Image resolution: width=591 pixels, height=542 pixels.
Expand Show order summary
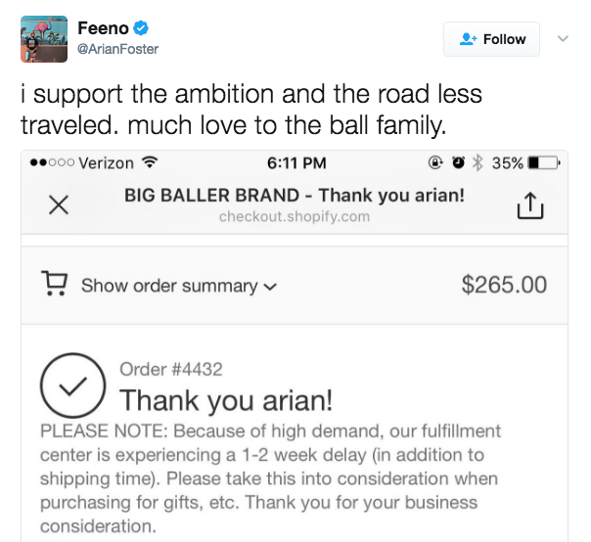coord(178,286)
